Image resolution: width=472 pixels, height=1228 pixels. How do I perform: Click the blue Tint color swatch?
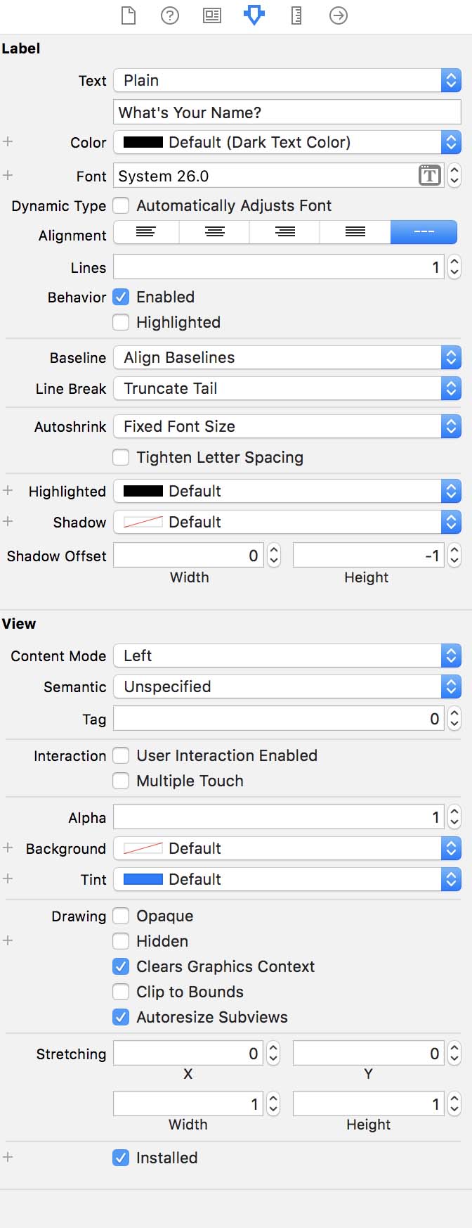click(x=143, y=879)
